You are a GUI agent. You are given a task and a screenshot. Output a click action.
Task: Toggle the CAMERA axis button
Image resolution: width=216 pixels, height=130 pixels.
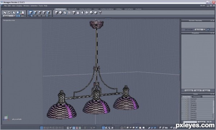tap(22, 16)
